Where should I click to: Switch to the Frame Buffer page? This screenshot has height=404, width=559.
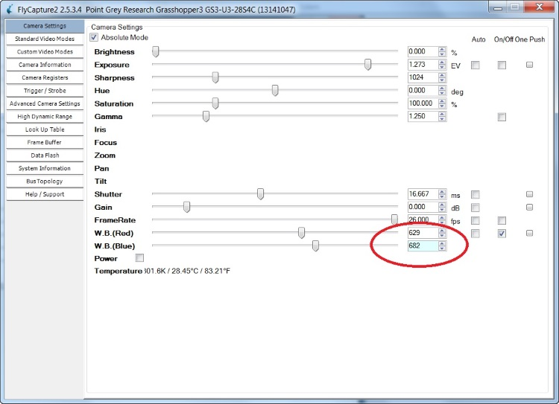click(45, 142)
